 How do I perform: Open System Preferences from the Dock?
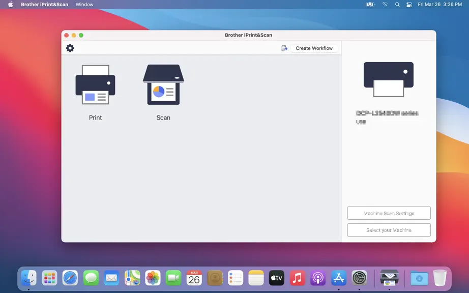(x=359, y=278)
